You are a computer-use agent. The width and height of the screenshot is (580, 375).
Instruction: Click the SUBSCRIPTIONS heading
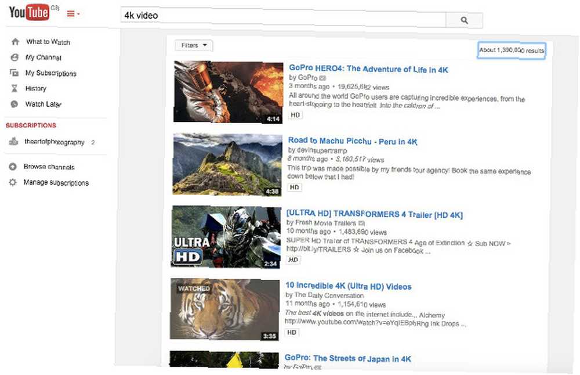(x=31, y=125)
